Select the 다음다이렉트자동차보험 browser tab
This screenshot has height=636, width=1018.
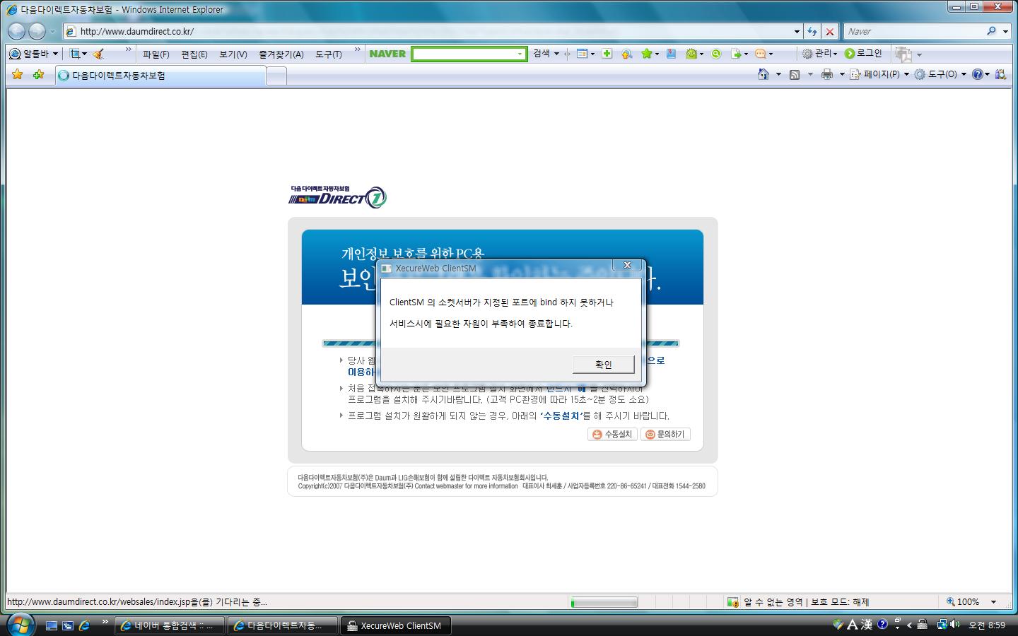coord(160,75)
